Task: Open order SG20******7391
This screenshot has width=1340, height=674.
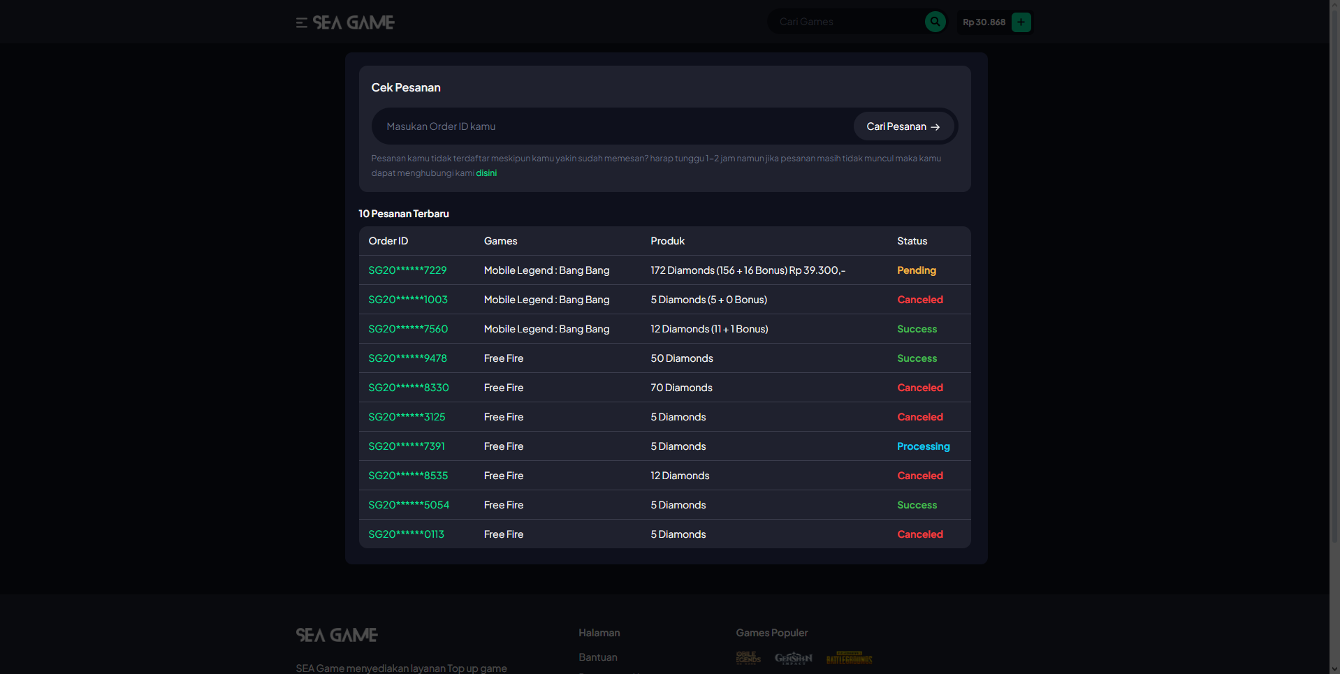Action: [407, 446]
